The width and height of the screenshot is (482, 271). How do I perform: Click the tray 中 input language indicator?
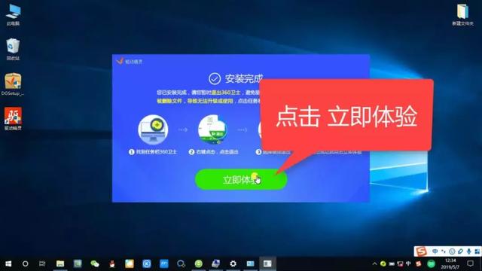click(x=408, y=263)
